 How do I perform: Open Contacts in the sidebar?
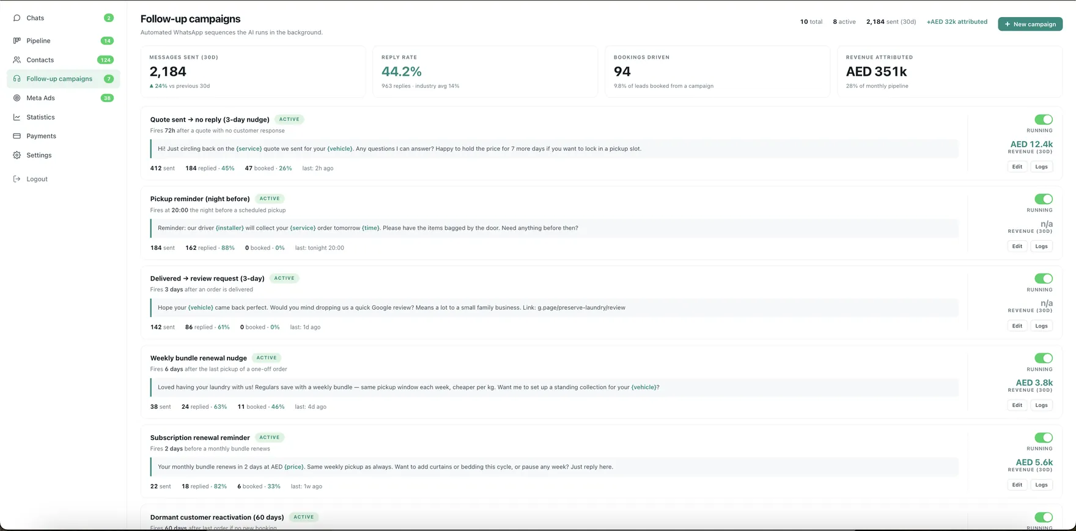(64, 60)
